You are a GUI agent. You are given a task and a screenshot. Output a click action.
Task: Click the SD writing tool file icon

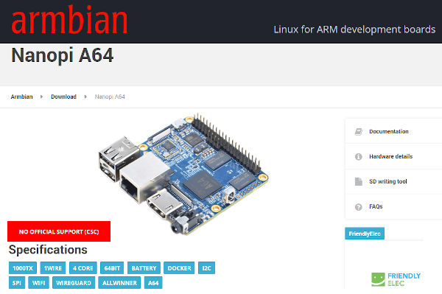pos(359,181)
